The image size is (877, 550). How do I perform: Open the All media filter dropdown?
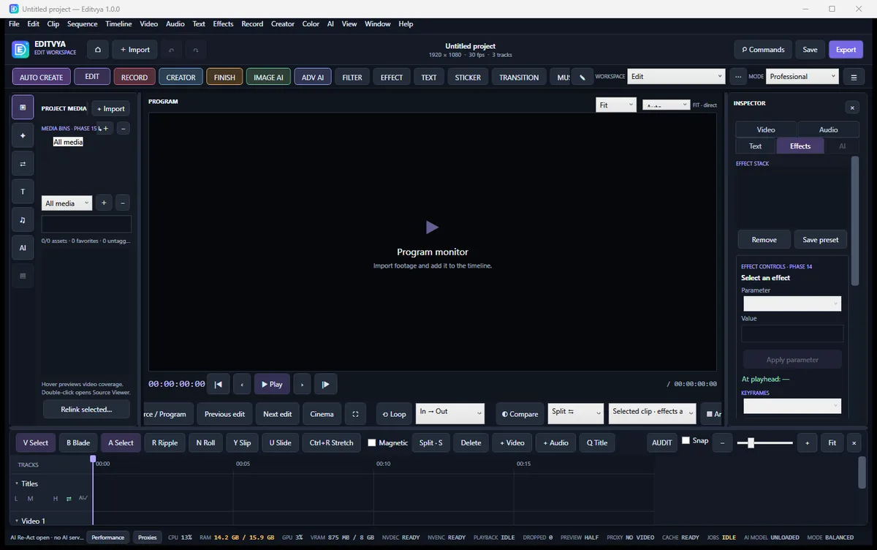pyautogui.click(x=67, y=203)
